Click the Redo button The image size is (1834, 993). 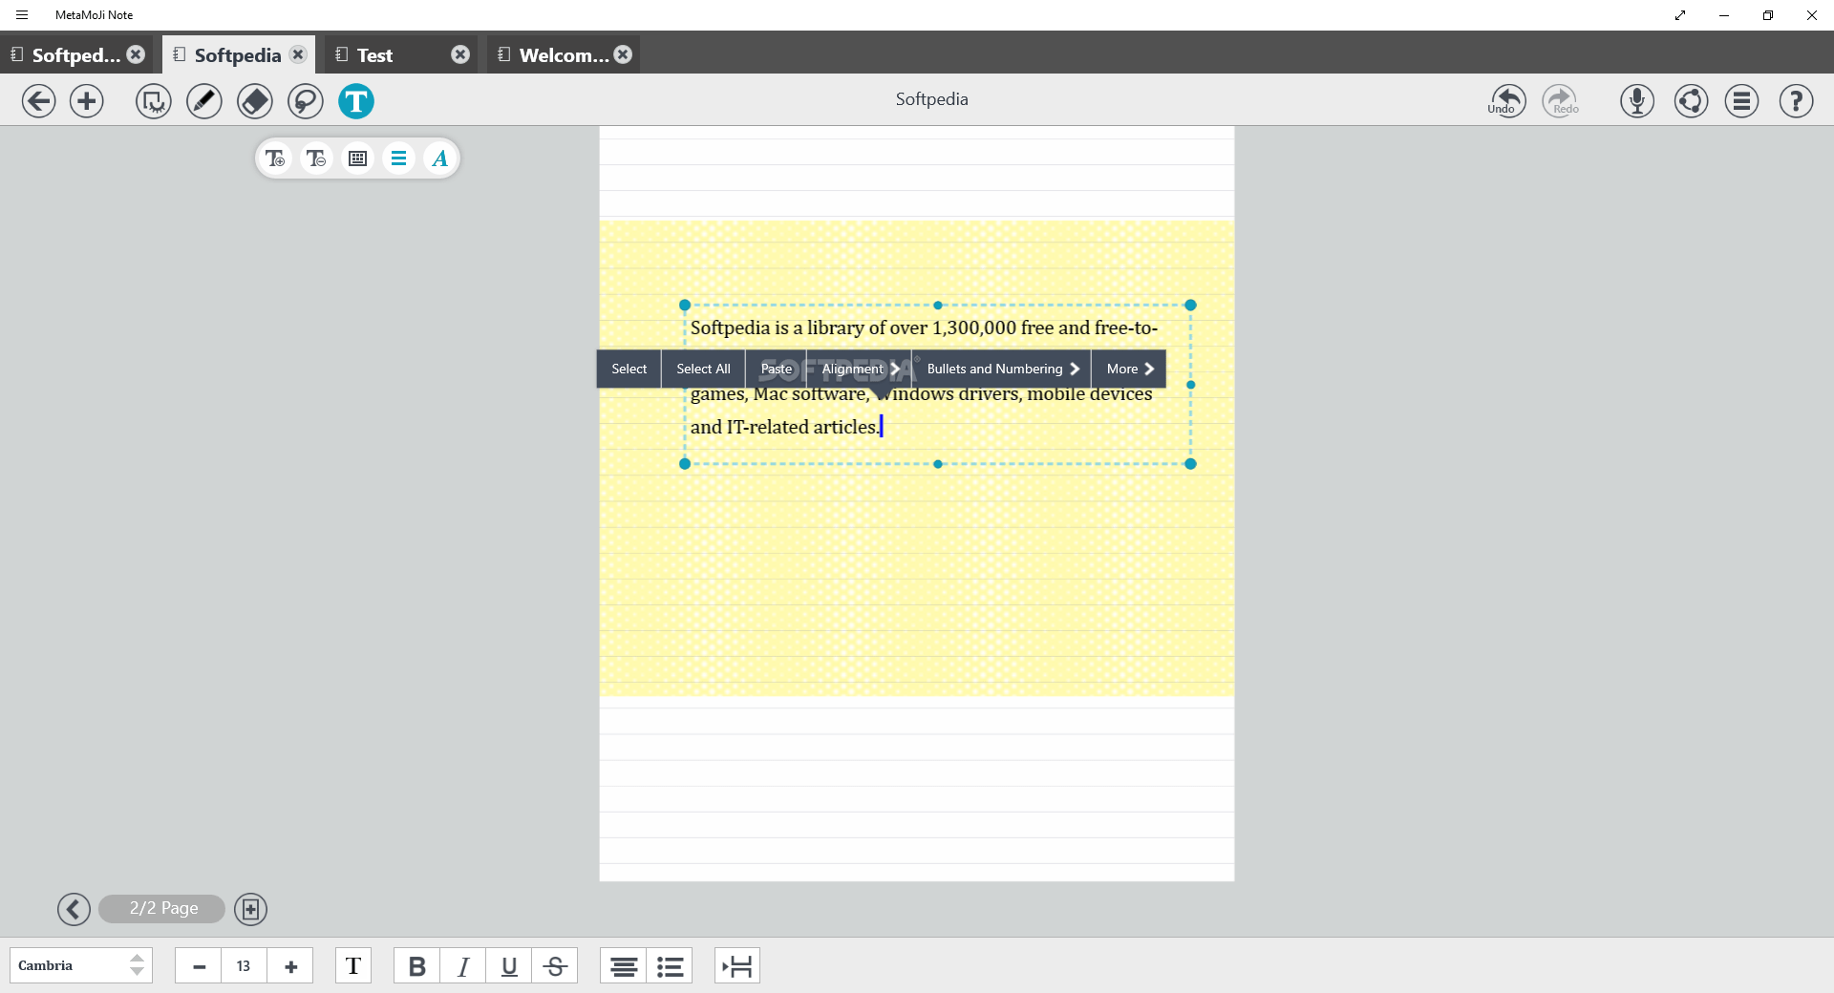click(1561, 100)
